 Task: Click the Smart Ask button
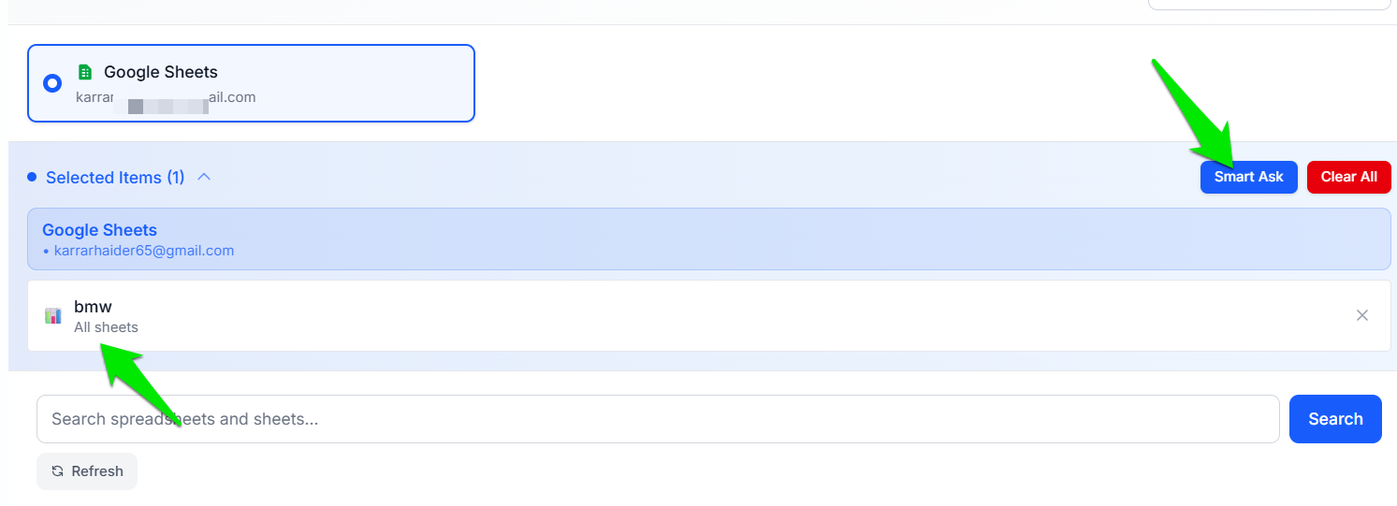[x=1248, y=177]
